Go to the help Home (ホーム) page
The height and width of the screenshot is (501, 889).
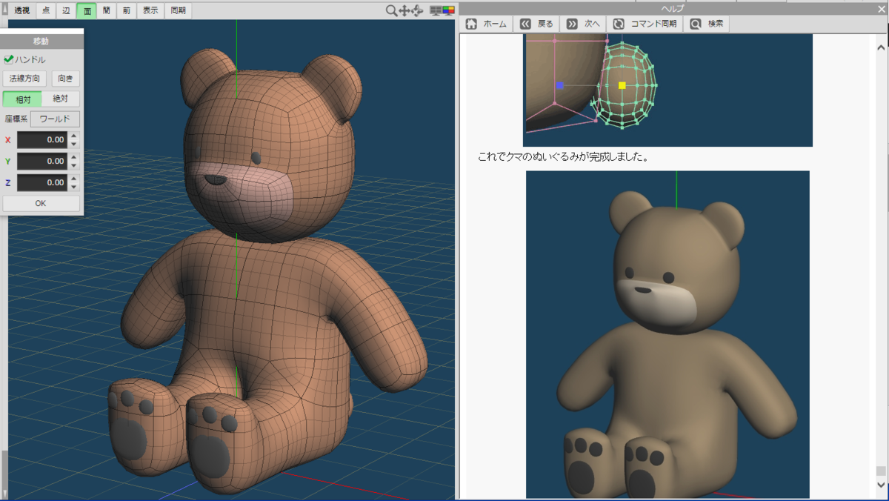click(487, 24)
